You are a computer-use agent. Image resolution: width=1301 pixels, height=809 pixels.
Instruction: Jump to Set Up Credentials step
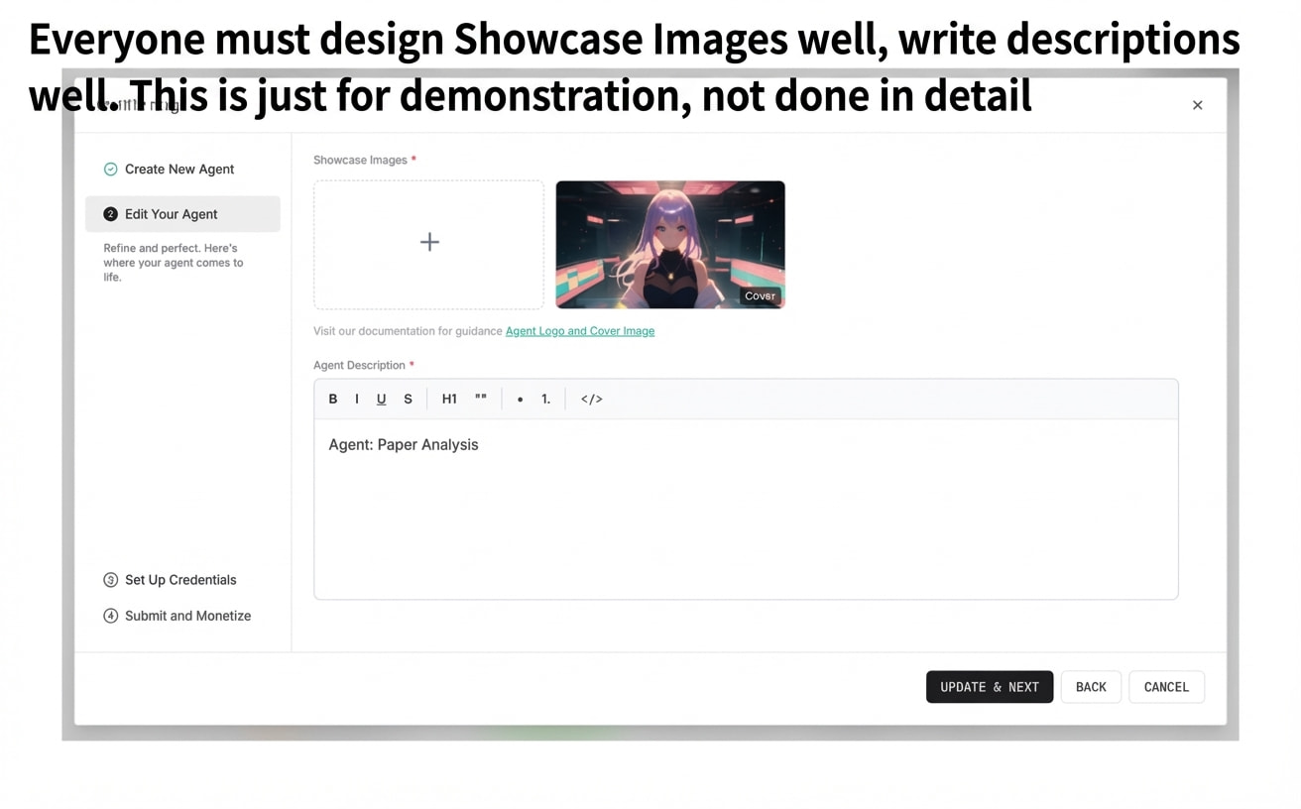pyautogui.click(x=179, y=580)
